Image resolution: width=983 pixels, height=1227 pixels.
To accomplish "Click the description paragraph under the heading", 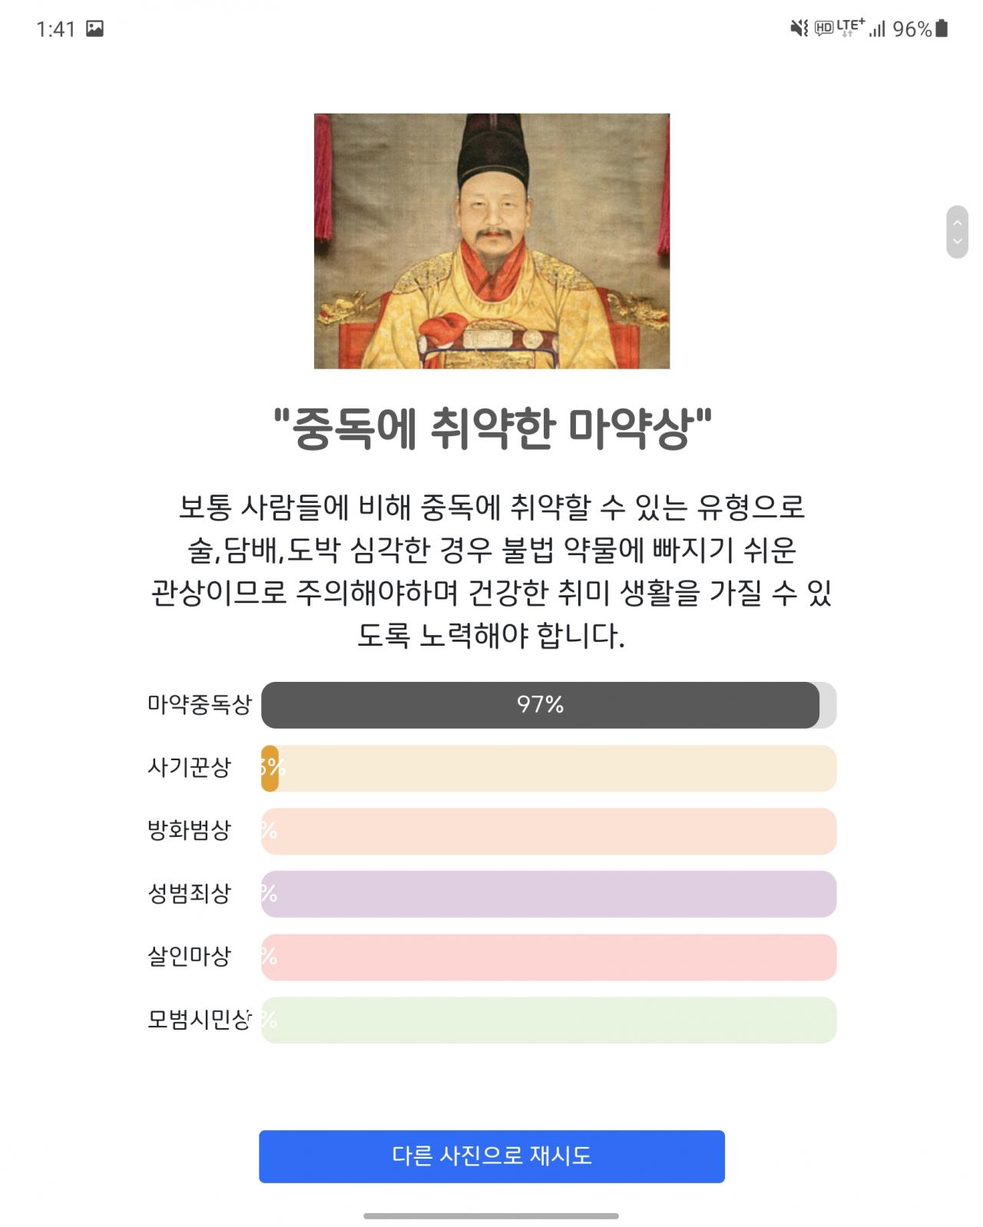I will [491, 571].
